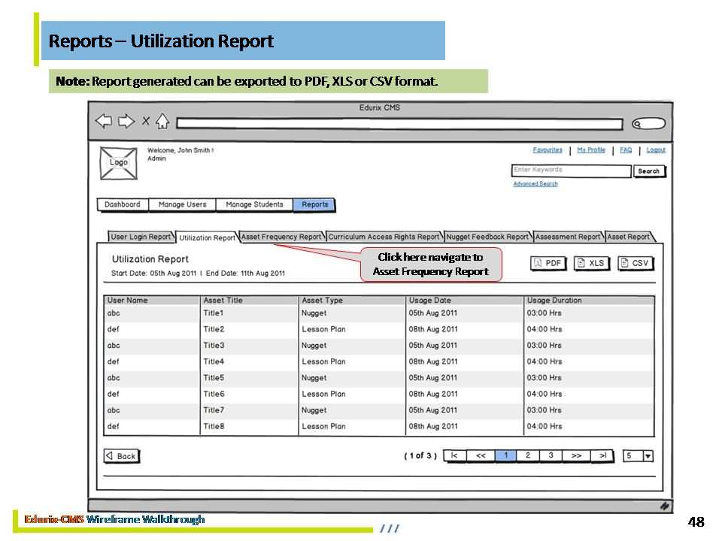Screen dimensions: 722x541
Task: Open the My Profile link
Action: 591,150
